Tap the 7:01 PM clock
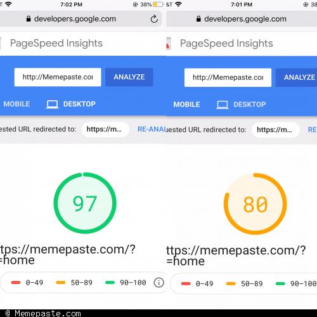Screen dimensions: 317x317 [x=242, y=4]
